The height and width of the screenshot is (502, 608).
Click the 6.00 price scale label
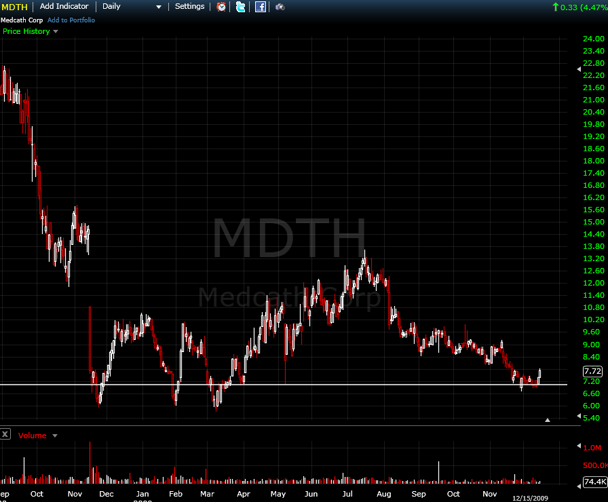click(x=591, y=406)
